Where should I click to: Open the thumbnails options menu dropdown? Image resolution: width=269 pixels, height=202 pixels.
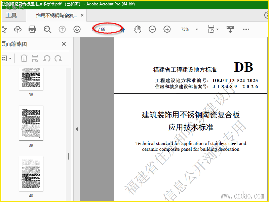pos(6,59)
